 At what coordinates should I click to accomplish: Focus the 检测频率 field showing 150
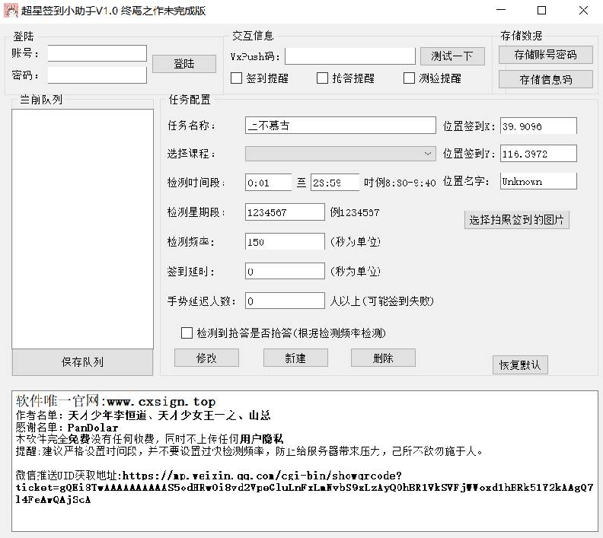click(x=285, y=242)
